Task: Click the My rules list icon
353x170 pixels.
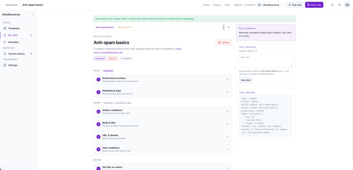Action: point(5,35)
